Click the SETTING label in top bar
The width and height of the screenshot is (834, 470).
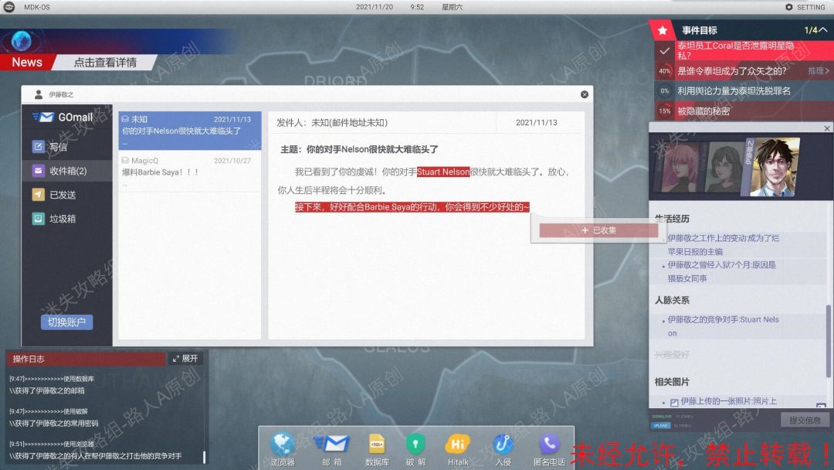coord(811,7)
